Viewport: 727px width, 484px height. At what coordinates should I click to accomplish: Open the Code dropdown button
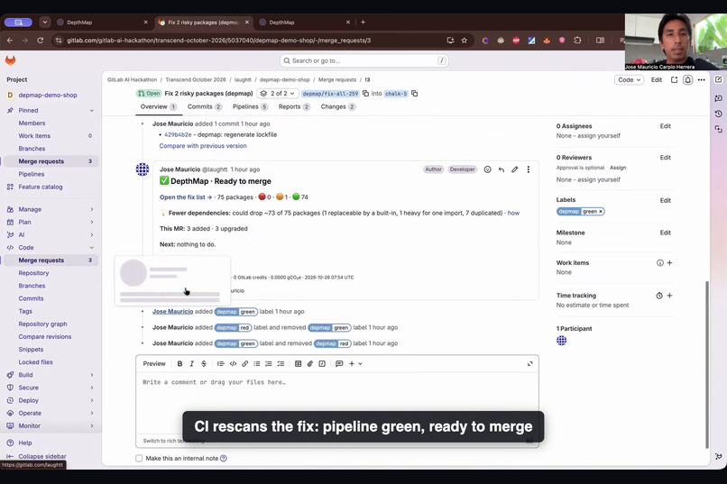(629, 79)
